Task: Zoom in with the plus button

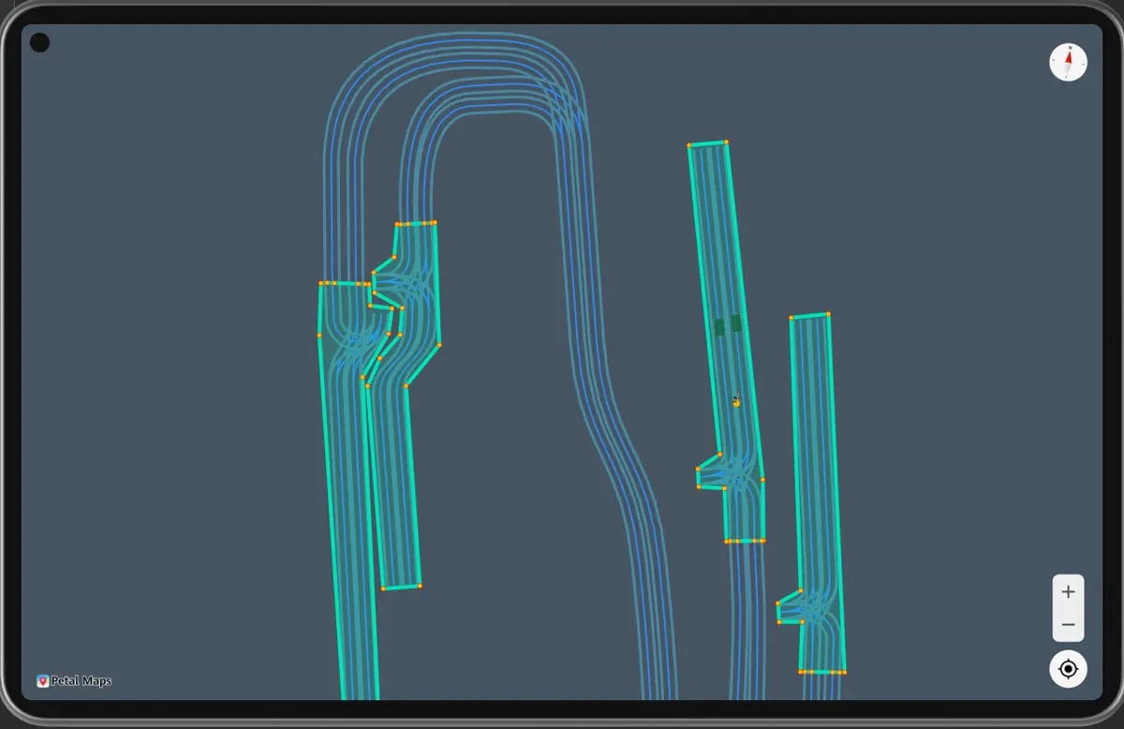Action: click(x=1068, y=592)
